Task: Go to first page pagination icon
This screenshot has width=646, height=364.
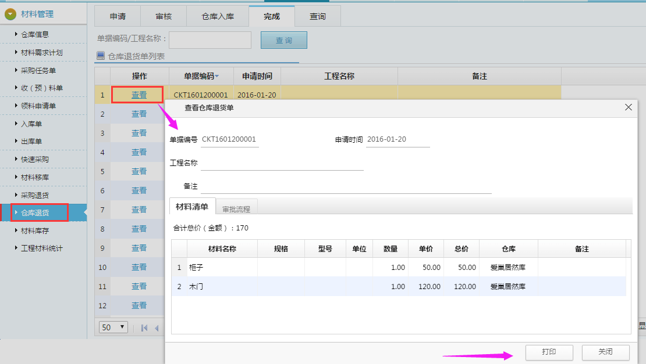Action: pyautogui.click(x=144, y=328)
